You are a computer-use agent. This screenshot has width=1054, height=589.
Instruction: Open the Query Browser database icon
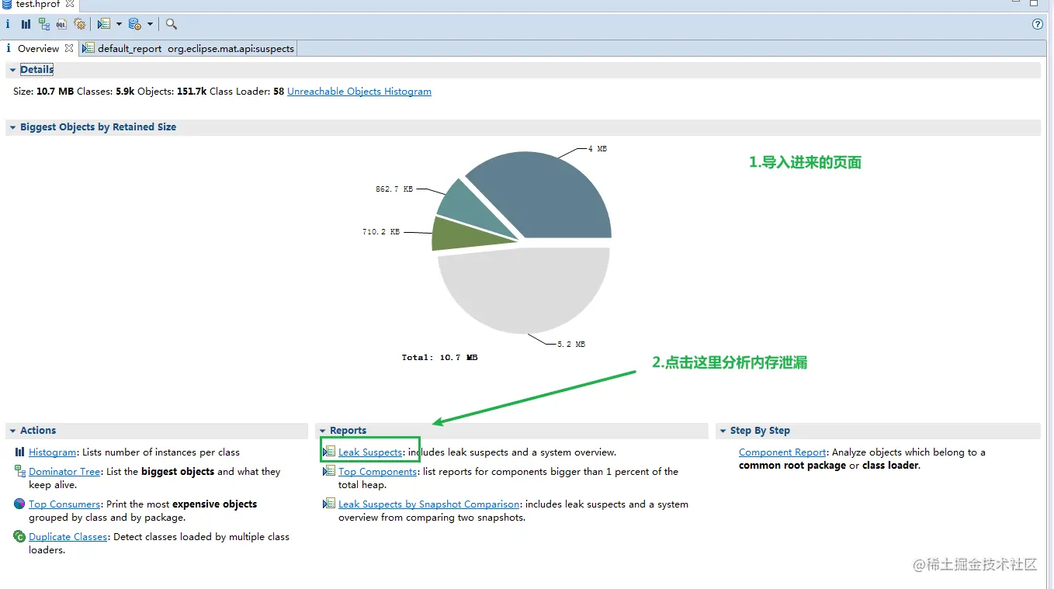pos(135,24)
